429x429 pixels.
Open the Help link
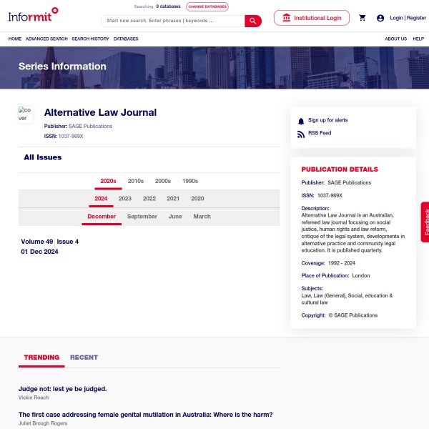tap(418, 39)
